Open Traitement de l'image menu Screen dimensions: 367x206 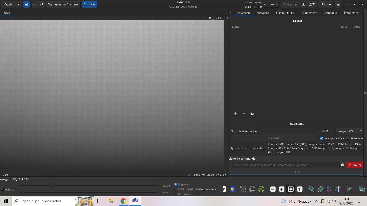[x=63, y=5]
